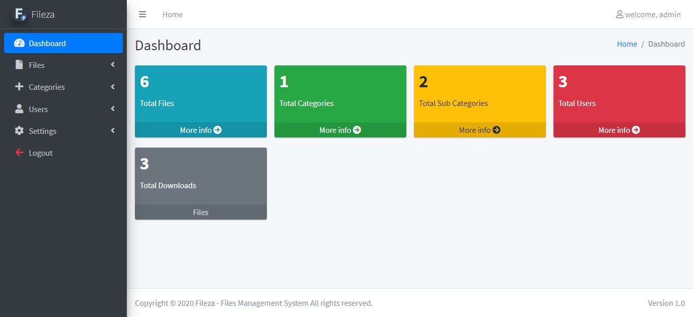Click the Fileza logo icon
The width and height of the screenshot is (693, 317).
point(19,14)
